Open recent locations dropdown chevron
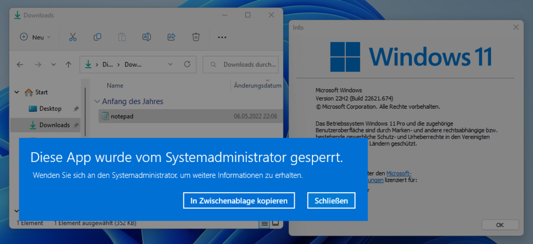The image size is (533, 244). [x=53, y=64]
